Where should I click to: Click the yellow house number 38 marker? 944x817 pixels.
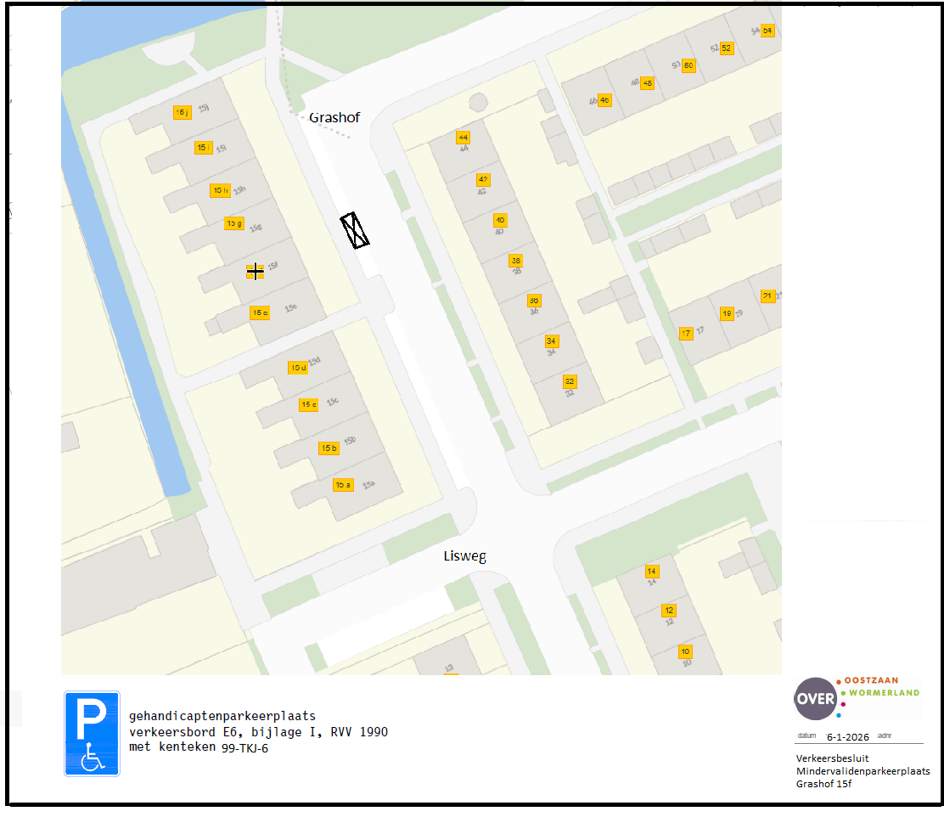[x=515, y=260]
